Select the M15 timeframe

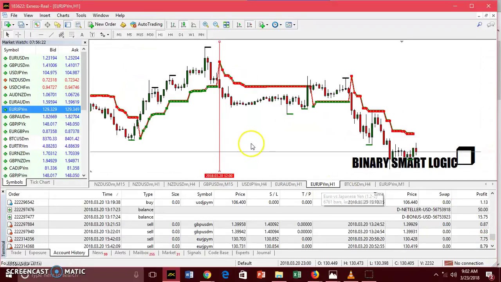[x=140, y=35]
